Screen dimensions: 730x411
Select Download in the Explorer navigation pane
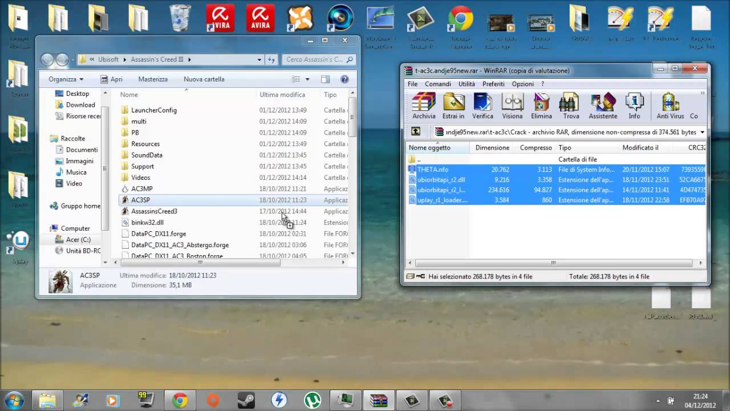(x=80, y=105)
